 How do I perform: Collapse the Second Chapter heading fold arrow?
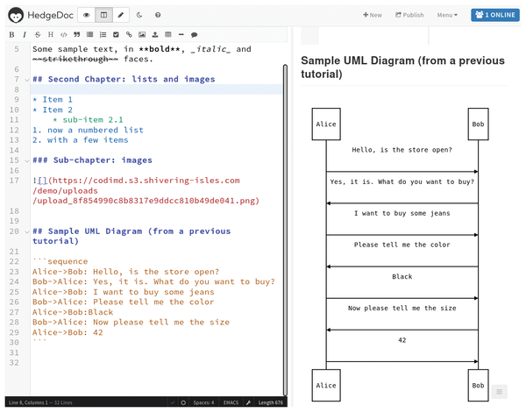tap(27, 80)
